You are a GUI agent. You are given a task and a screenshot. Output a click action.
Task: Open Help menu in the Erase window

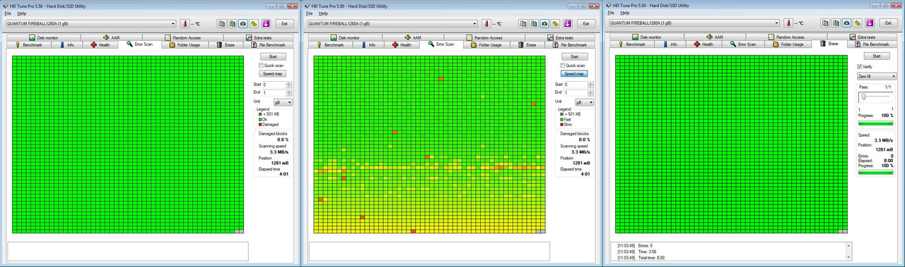(x=625, y=13)
